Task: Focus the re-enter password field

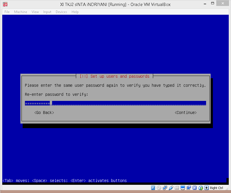Action: click(x=115, y=103)
